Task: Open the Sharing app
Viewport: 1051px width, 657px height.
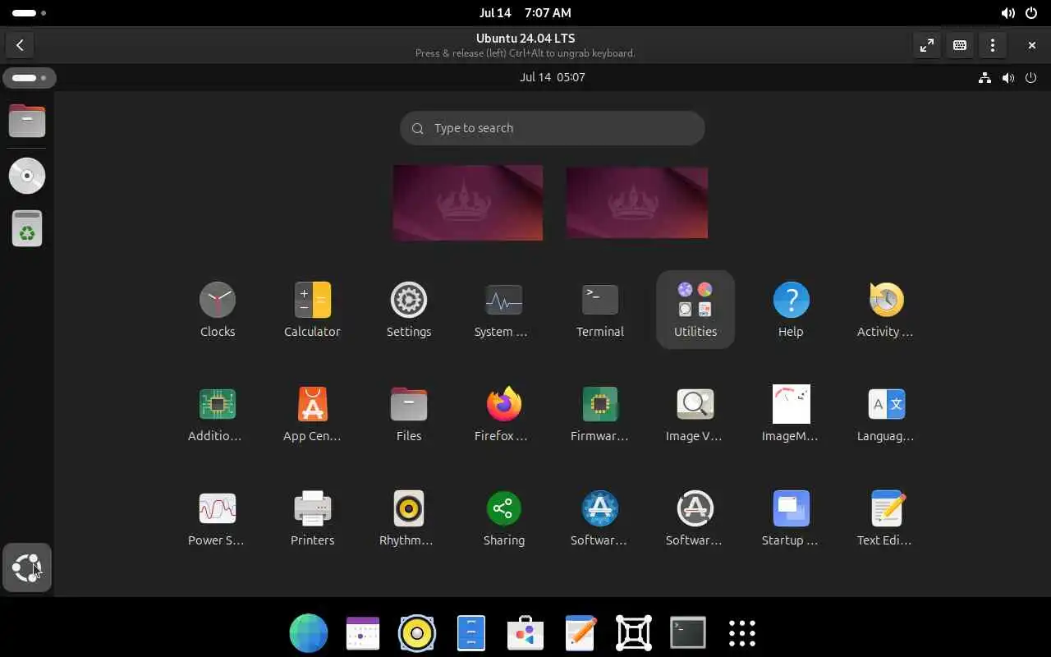Action: (503, 518)
